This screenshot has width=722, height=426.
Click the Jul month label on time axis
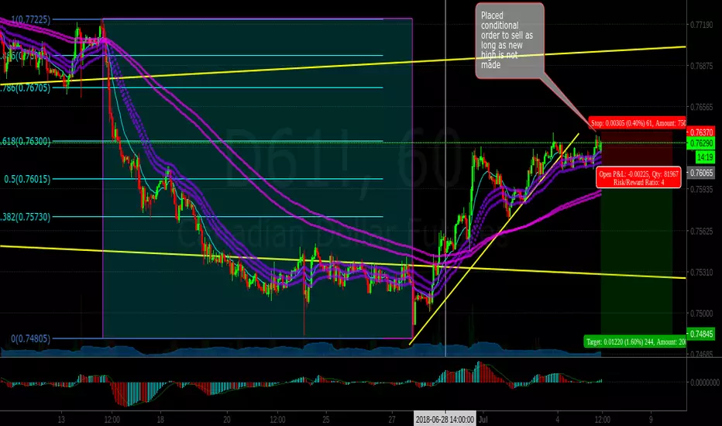pos(483,420)
